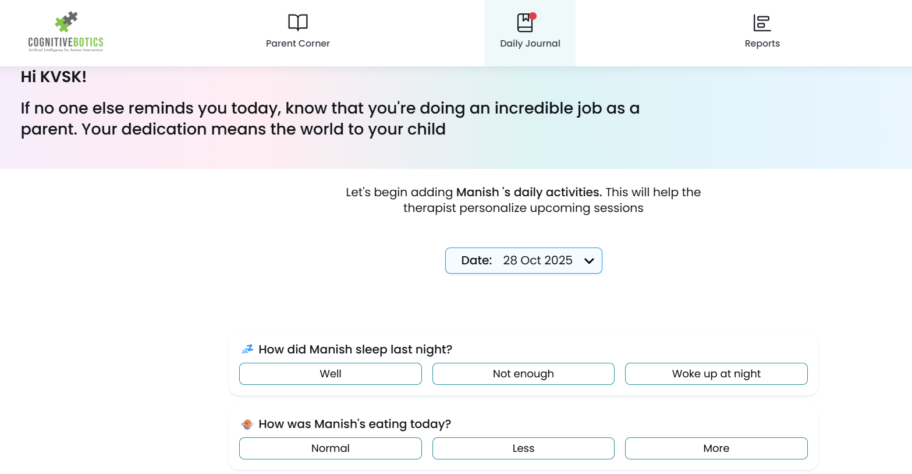
Task: Click the red notification dot on Daily Journal
Action: 533,16
